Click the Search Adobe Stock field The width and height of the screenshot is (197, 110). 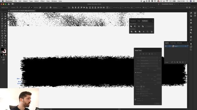[186, 4]
